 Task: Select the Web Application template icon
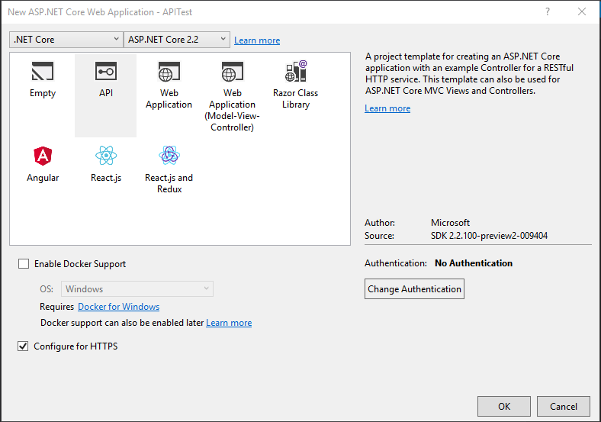pyautogui.click(x=169, y=73)
